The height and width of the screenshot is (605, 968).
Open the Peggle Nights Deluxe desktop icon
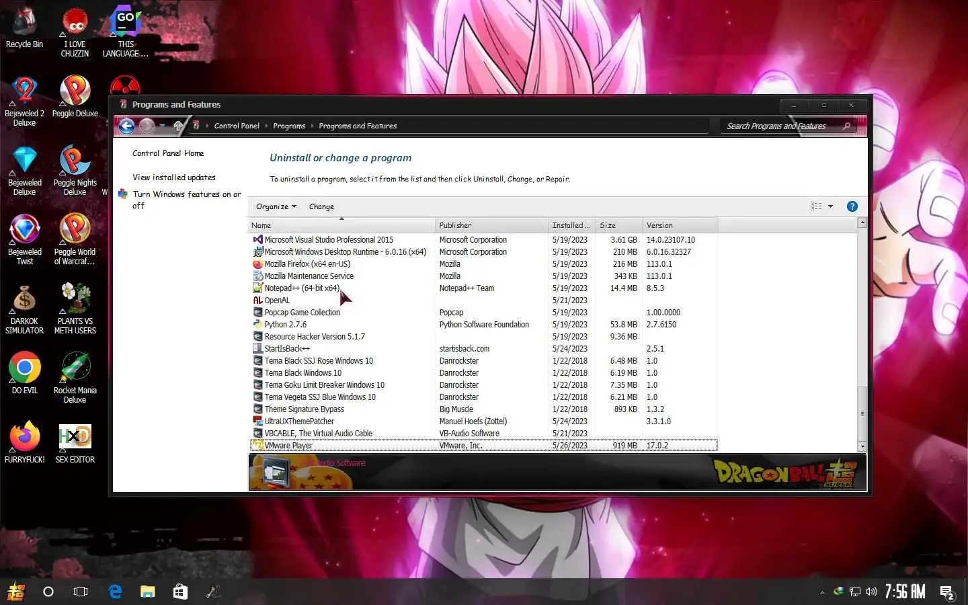pyautogui.click(x=75, y=170)
